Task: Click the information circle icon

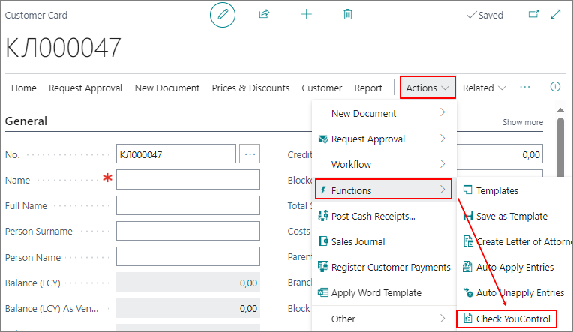Action: 555,87
